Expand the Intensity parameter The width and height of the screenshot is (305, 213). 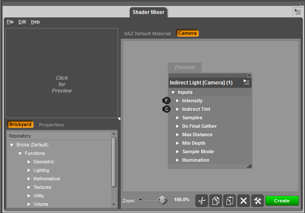[177, 101]
